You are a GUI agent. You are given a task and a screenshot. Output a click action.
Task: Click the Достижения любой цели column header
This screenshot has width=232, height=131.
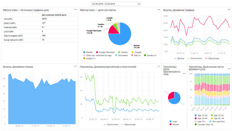(53, 15)
